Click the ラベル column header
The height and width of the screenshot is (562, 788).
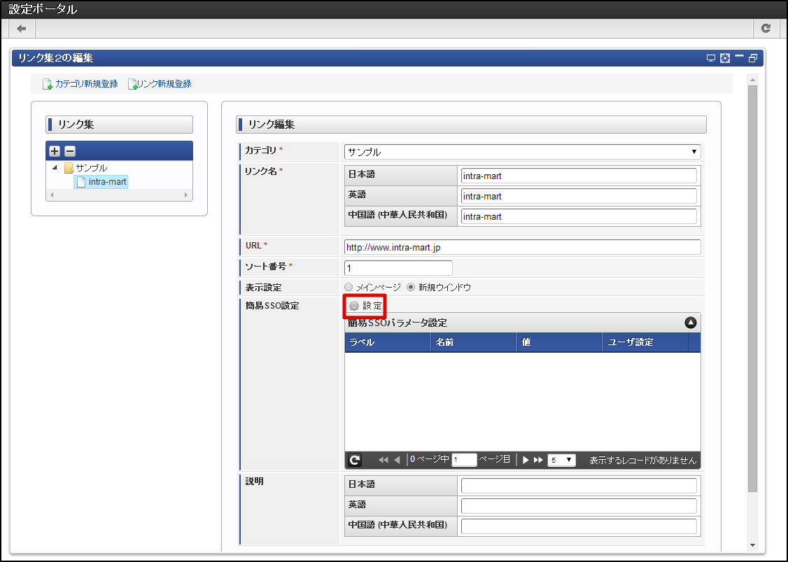(x=388, y=342)
